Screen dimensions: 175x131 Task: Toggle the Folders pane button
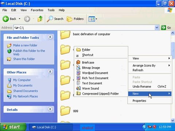point(75,19)
